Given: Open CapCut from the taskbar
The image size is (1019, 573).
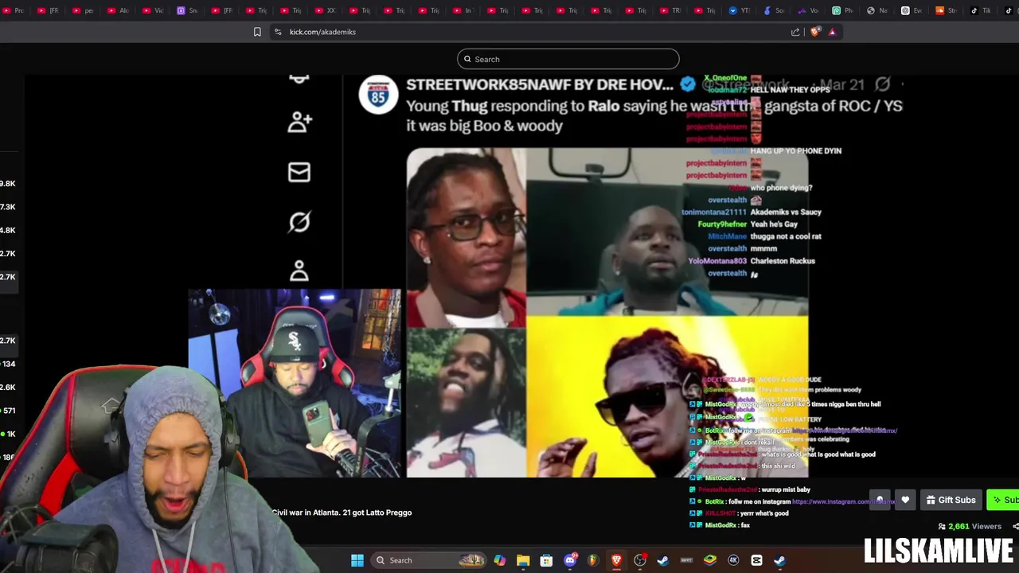Looking at the screenshot, I should coord(756,560).
